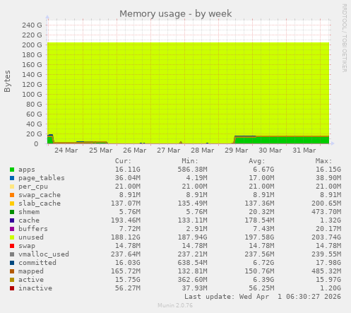Click inactive max value 1.20G
The height and width of the screenshot is (313, 351).
click(x=331, y=288)
